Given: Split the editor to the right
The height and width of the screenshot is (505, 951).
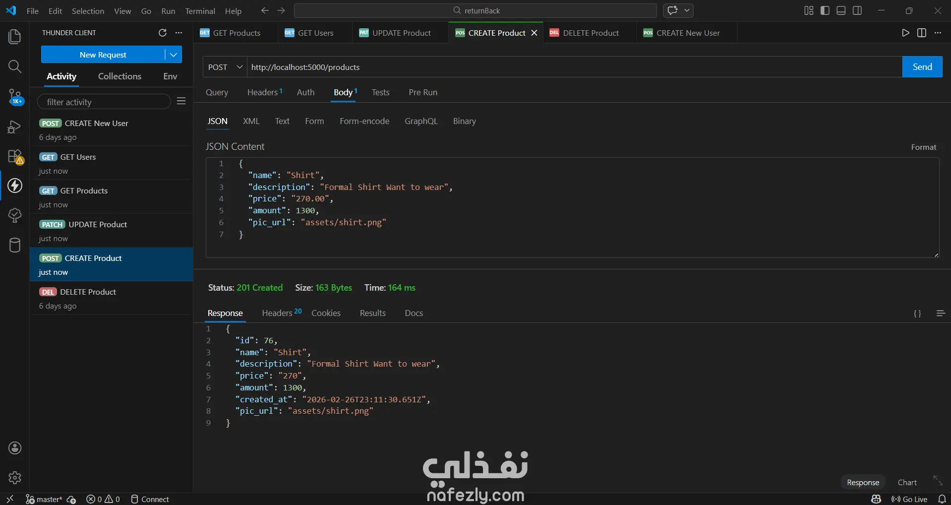Looking at the screenshot, I should click(x=922, y=33).
